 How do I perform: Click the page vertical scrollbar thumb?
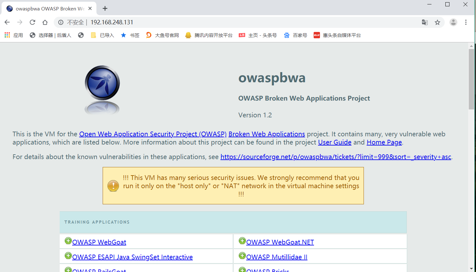(471, 79)
